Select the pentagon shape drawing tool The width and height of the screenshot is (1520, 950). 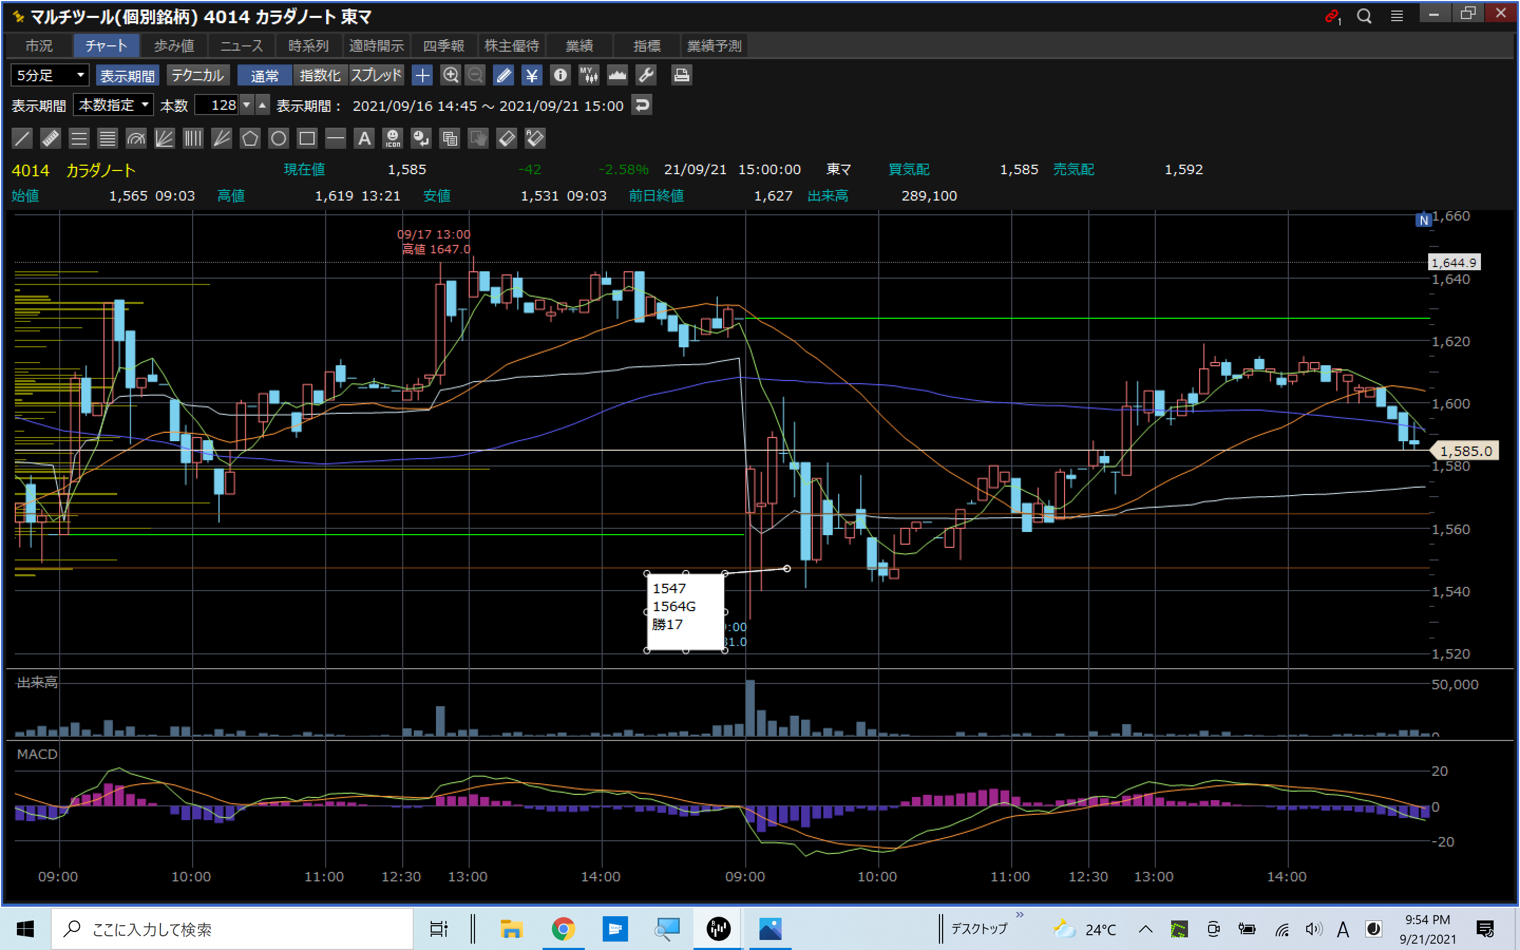(250, 138)
